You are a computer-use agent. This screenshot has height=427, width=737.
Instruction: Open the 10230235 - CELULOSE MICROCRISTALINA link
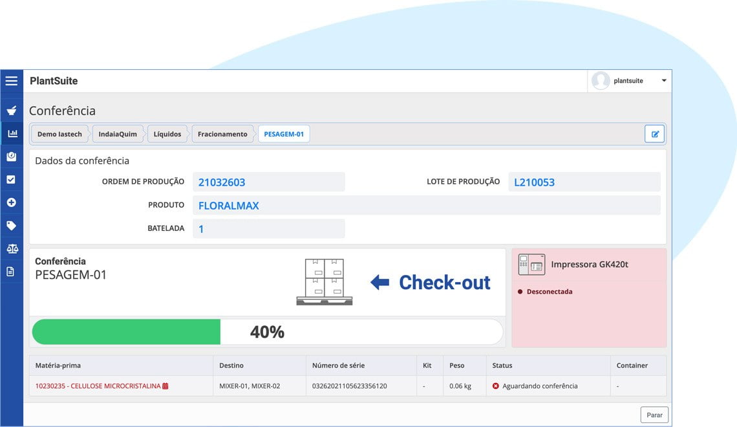point(98,386)
